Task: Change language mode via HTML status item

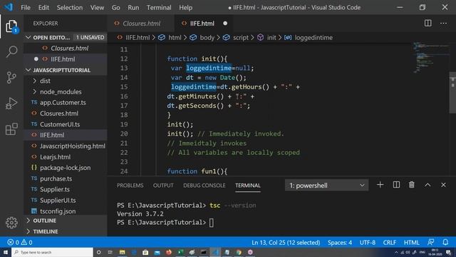Action: [x=412, y=243]
